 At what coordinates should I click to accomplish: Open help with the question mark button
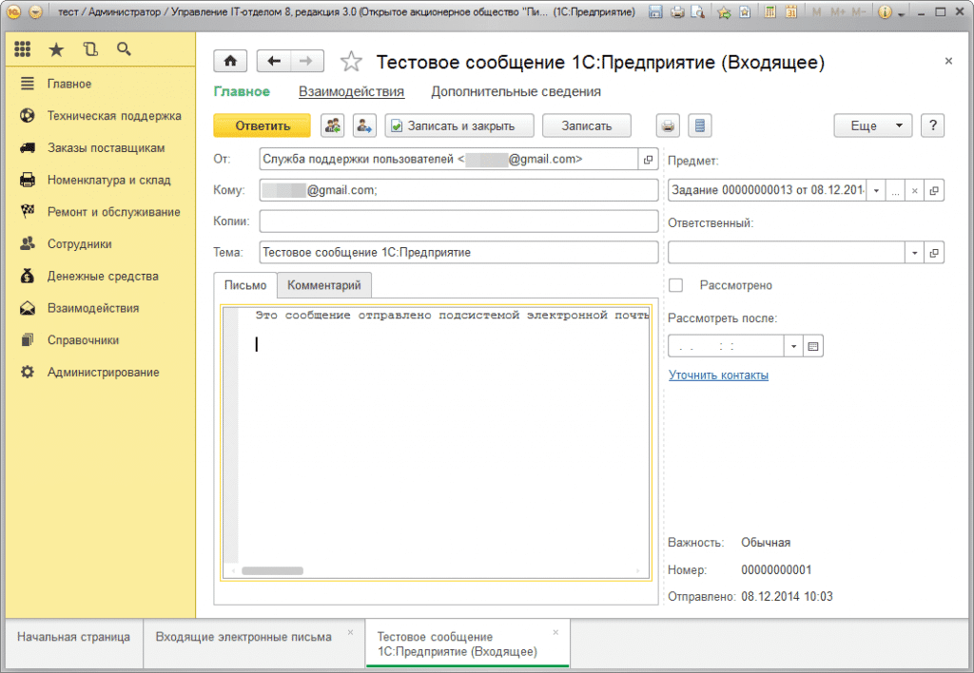(932, 125)
